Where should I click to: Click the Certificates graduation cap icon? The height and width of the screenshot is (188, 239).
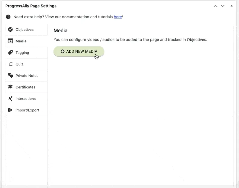point(10,87)
